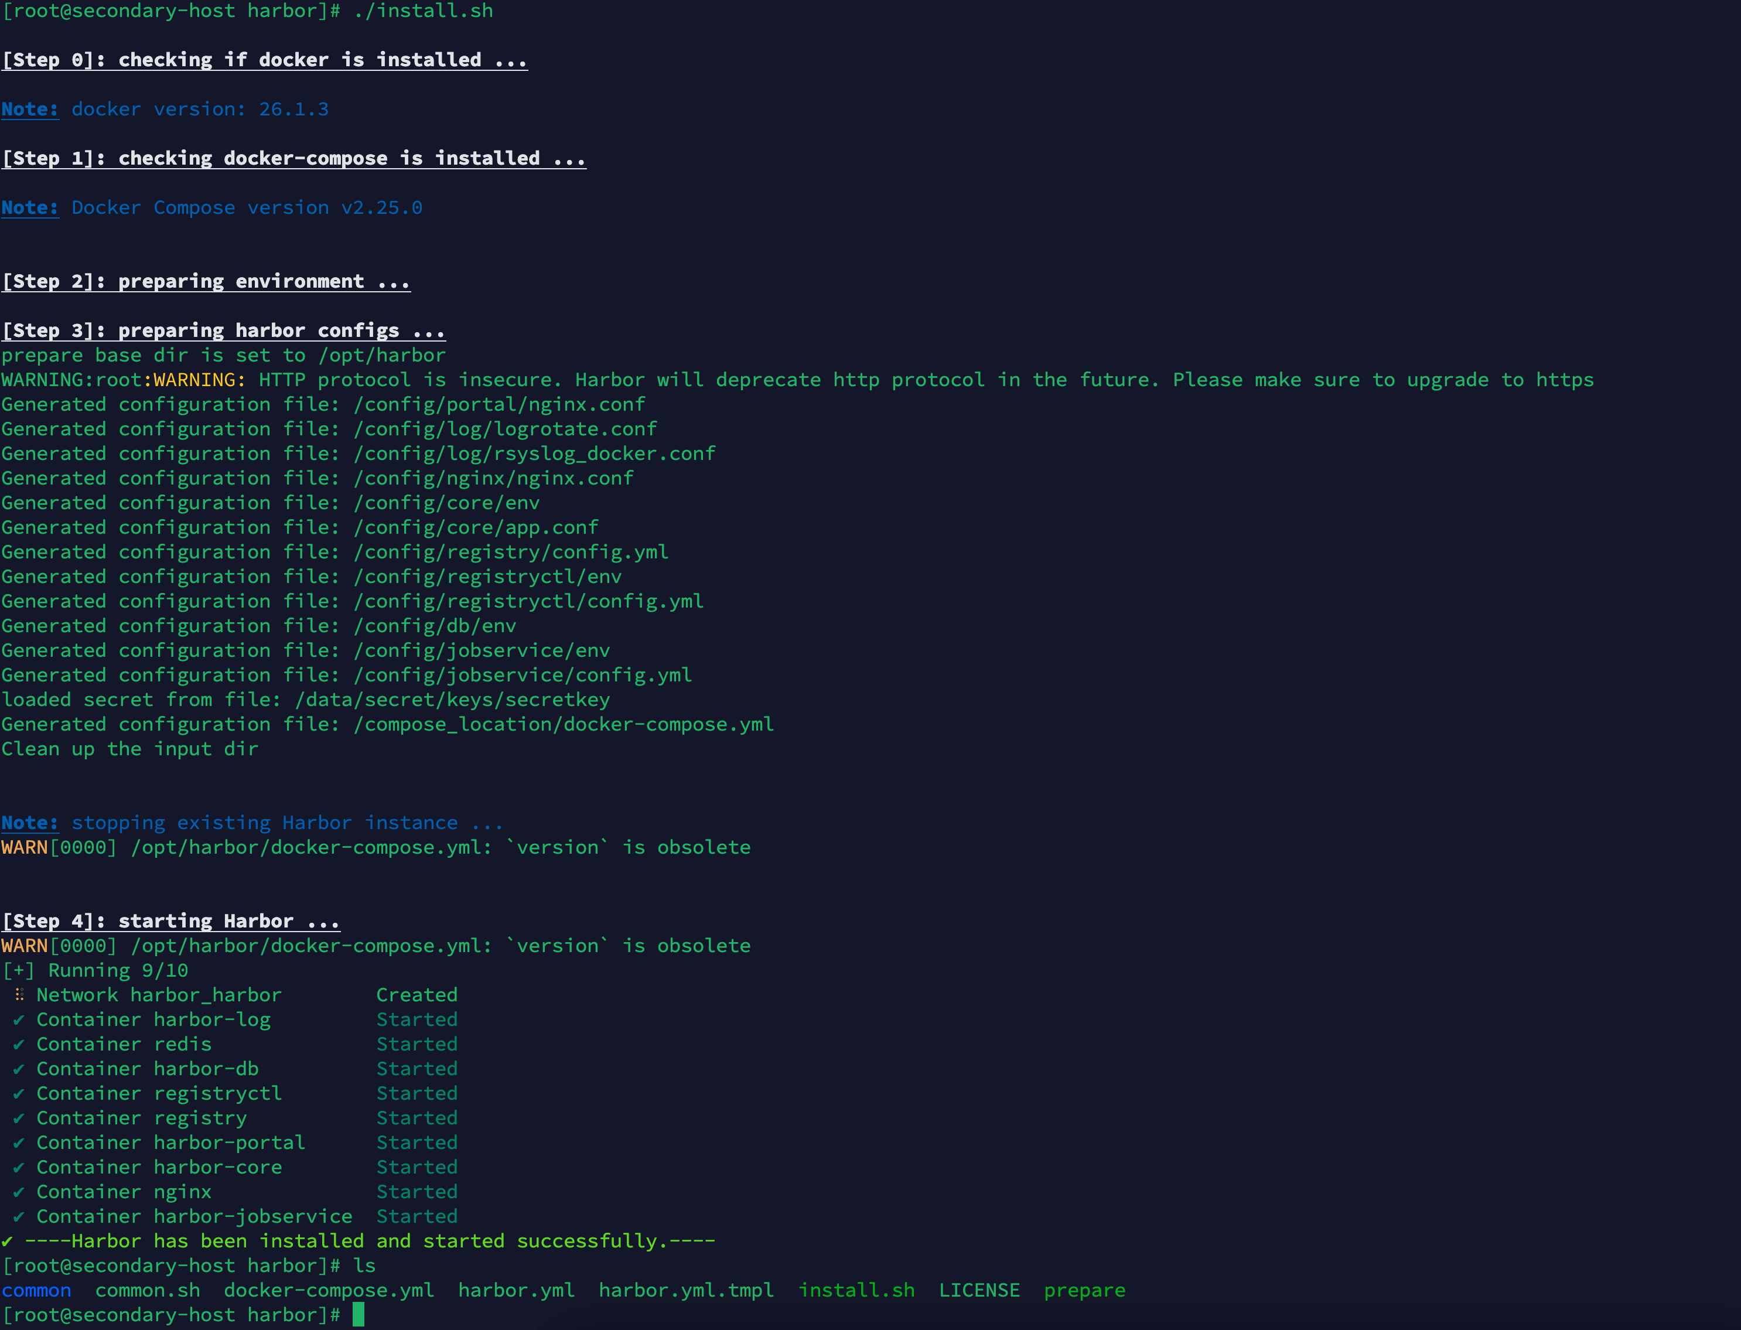
Task: Click 'Started' status of the redis container
Action: click(x=417, y=1044)
